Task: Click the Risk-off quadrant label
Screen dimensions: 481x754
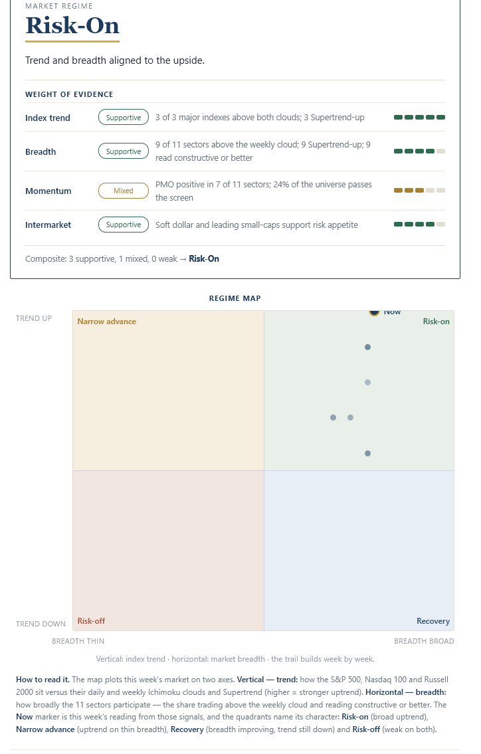Action: click(91, 620)
